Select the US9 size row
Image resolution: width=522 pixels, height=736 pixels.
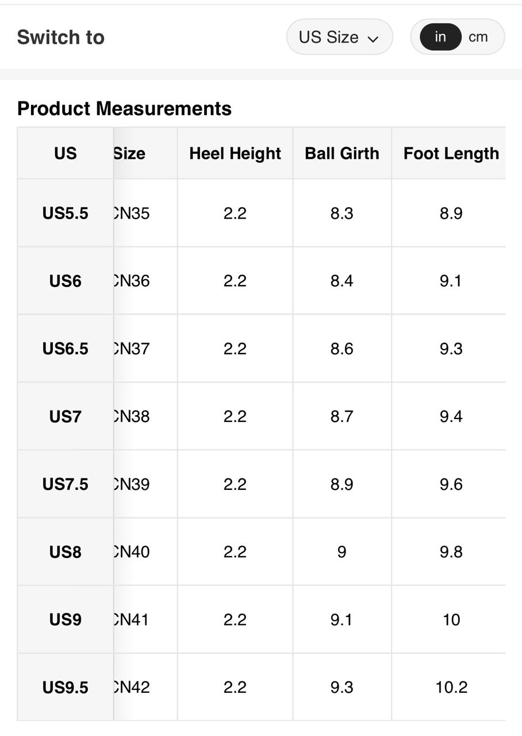pyautogui.click(x=66, y=620)
